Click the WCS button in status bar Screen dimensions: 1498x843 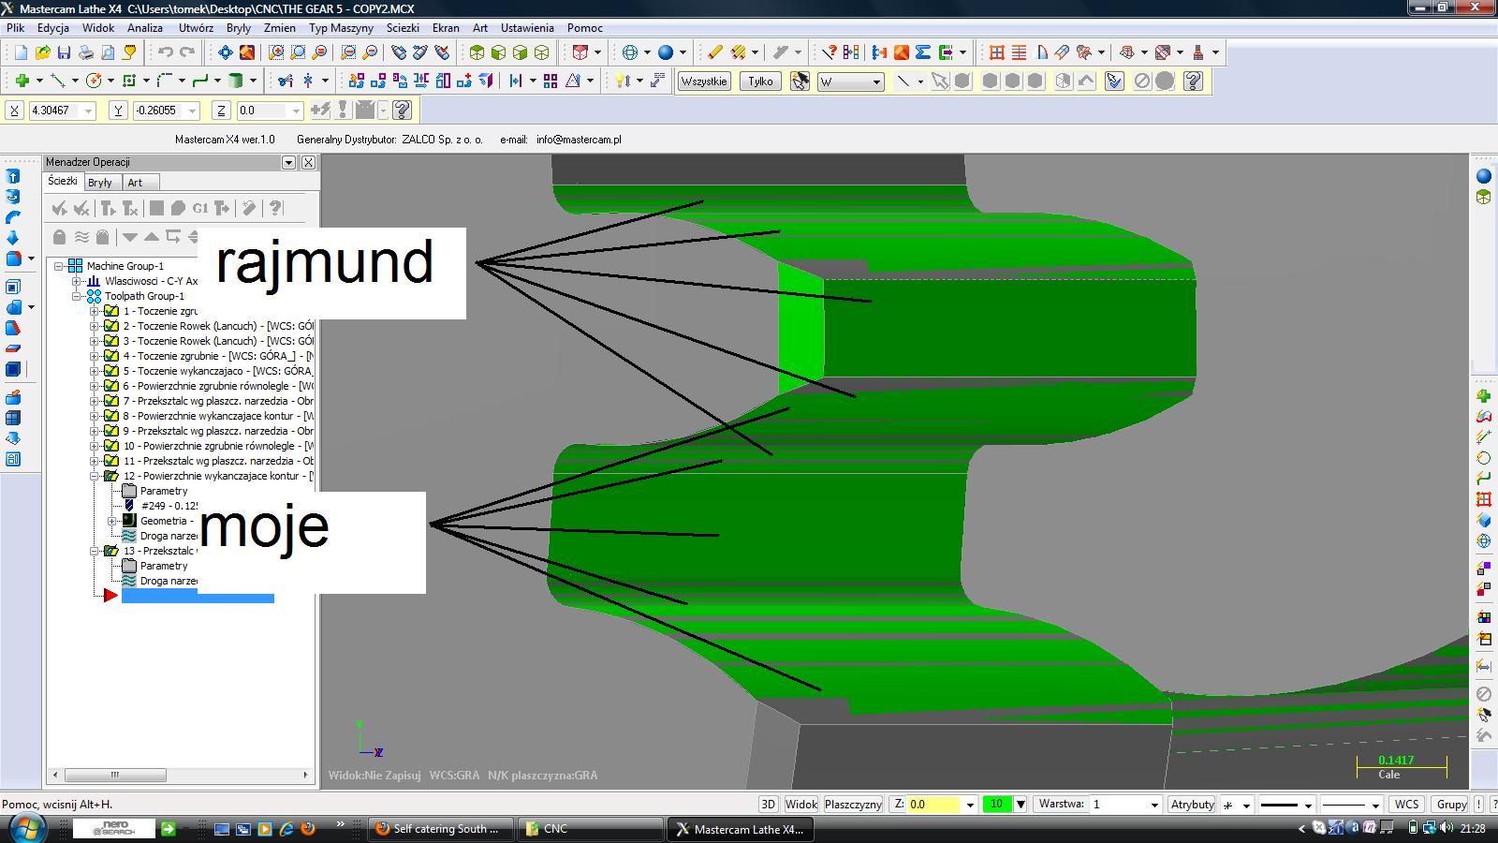(x=1406, y=804)
